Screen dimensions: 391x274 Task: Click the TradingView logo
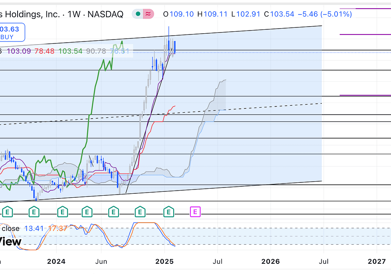click(x=11, y=242)
